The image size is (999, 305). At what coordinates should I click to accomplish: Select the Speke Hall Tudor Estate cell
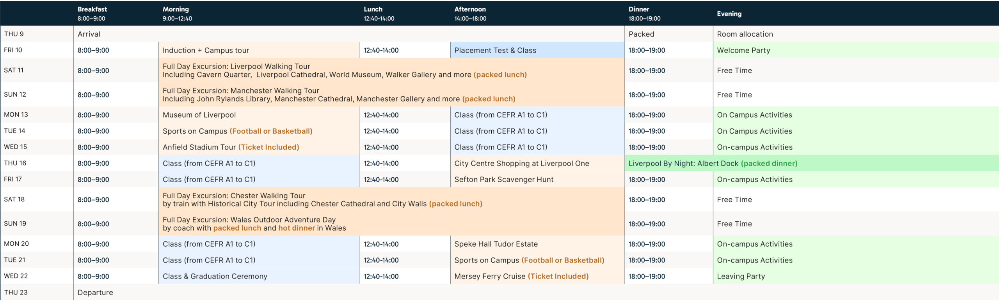496,244
